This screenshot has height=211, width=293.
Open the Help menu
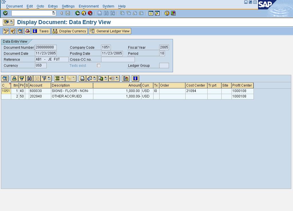[122, 6]
